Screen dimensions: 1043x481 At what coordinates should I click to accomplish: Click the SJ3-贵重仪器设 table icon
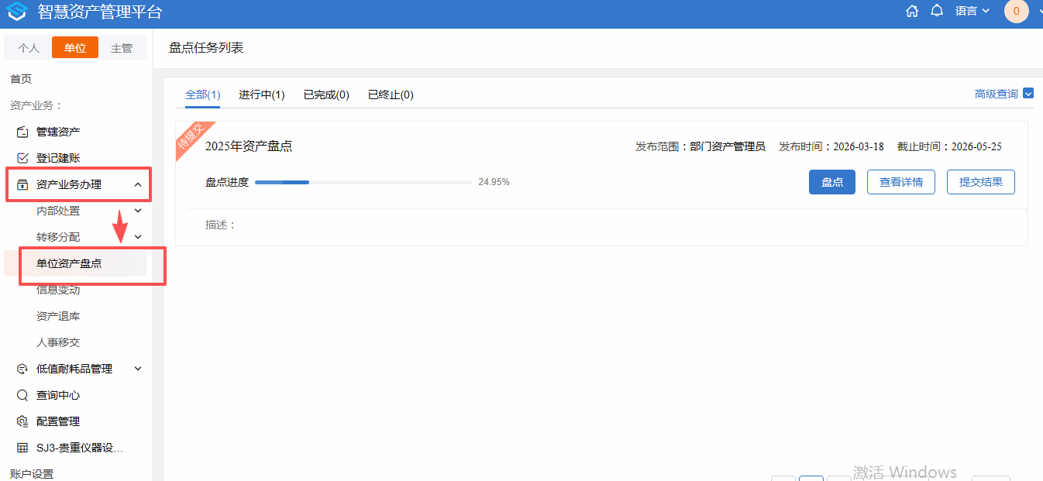point(22,448)
